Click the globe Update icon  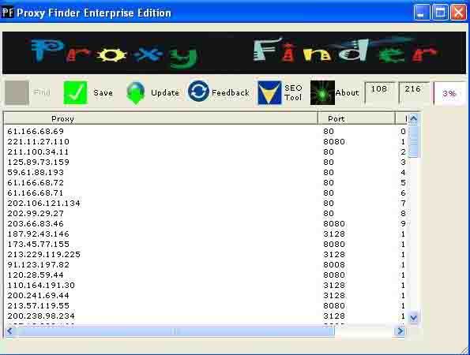click(136, 93)
